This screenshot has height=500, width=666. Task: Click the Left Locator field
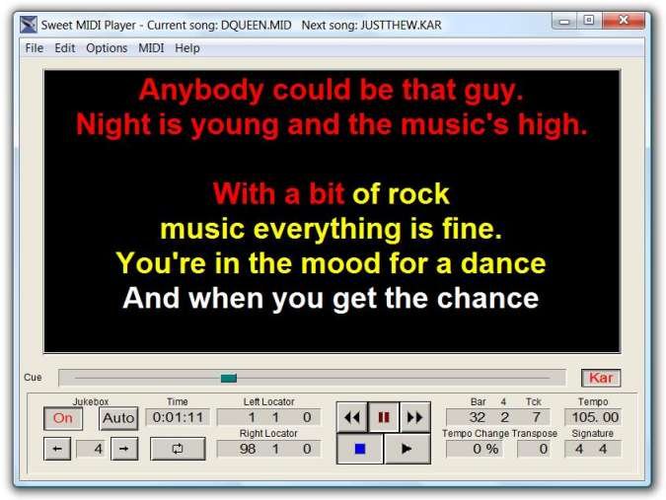click(268, 417)
